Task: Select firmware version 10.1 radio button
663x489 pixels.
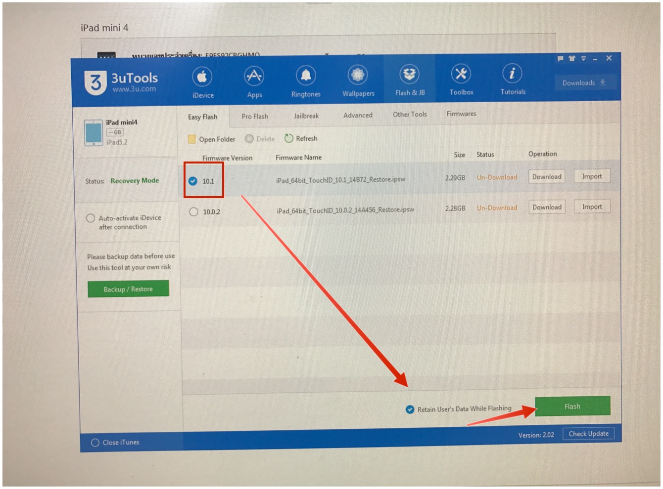Action: point(193,181)
